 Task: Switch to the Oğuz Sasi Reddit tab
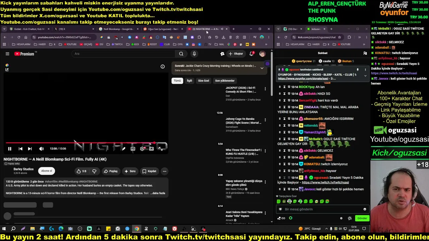[x=162, y=29]
